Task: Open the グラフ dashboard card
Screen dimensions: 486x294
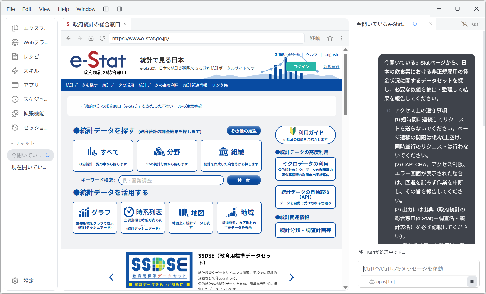Action: [95, 217]
